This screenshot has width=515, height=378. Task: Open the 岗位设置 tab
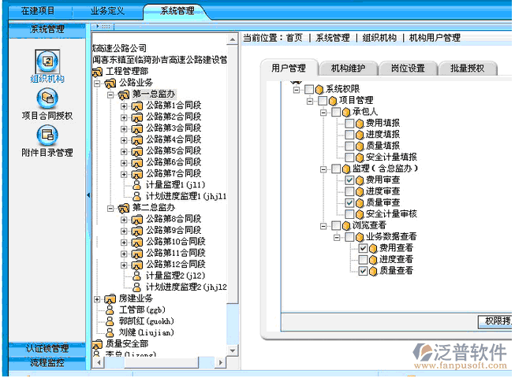click(408, 69)
